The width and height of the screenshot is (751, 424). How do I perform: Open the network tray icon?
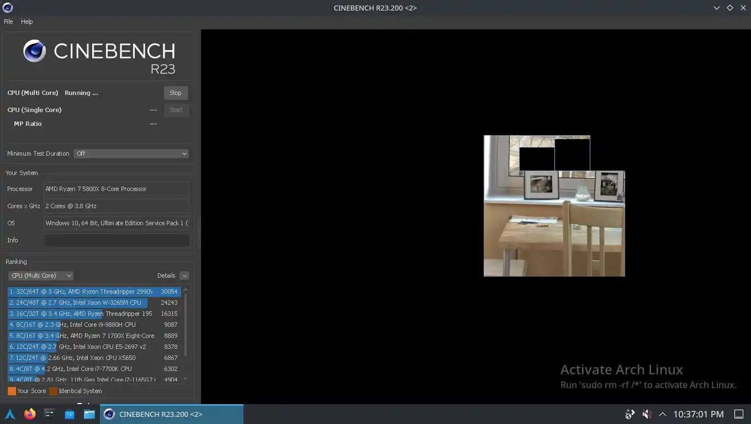[630, 414]
